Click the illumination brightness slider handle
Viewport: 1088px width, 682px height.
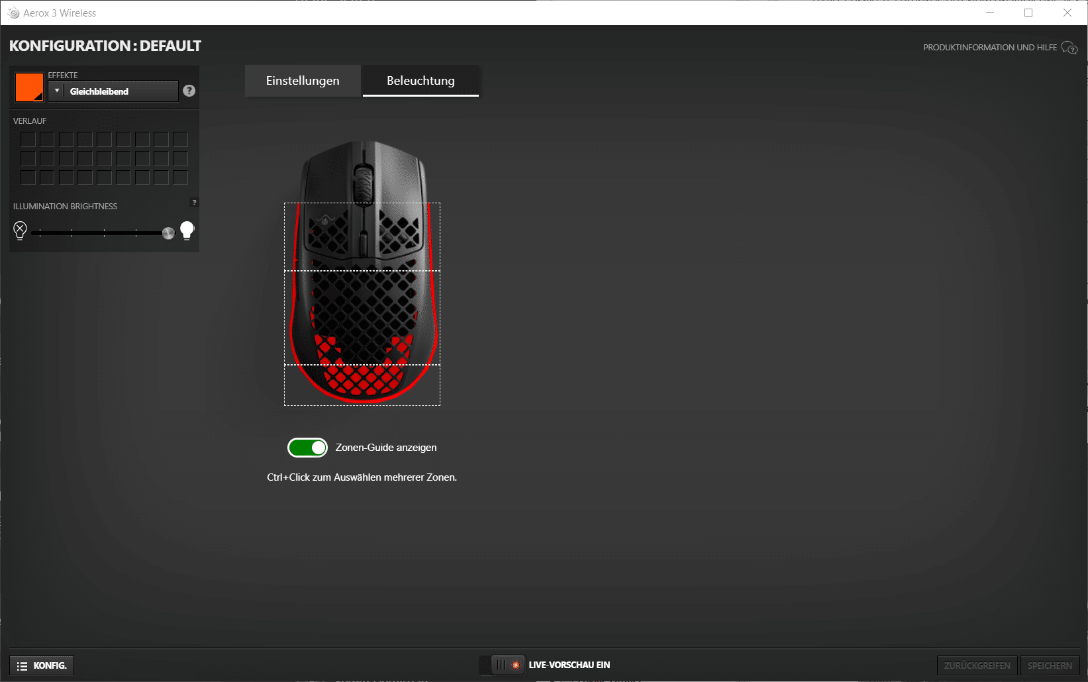point(168,232)
